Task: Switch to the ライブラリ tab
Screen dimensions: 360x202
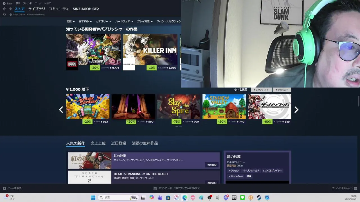Action: coord(37,9)
